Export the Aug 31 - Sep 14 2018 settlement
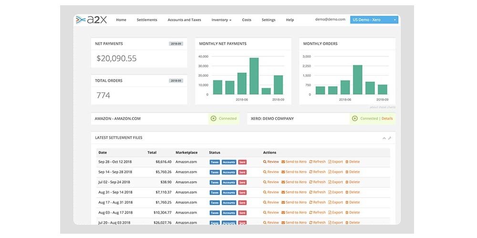 pyautogui.click(x=335, y=192)
